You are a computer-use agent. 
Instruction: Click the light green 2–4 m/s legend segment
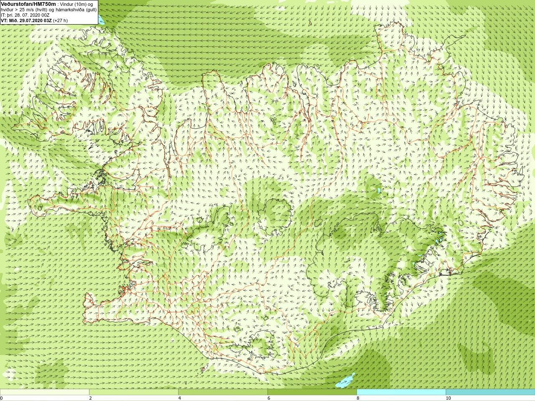[x=134, y=392]
